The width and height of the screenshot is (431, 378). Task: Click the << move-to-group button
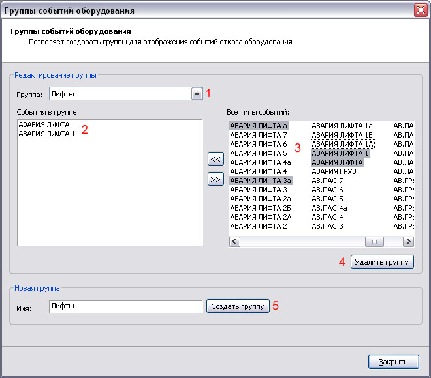[214, 158]
